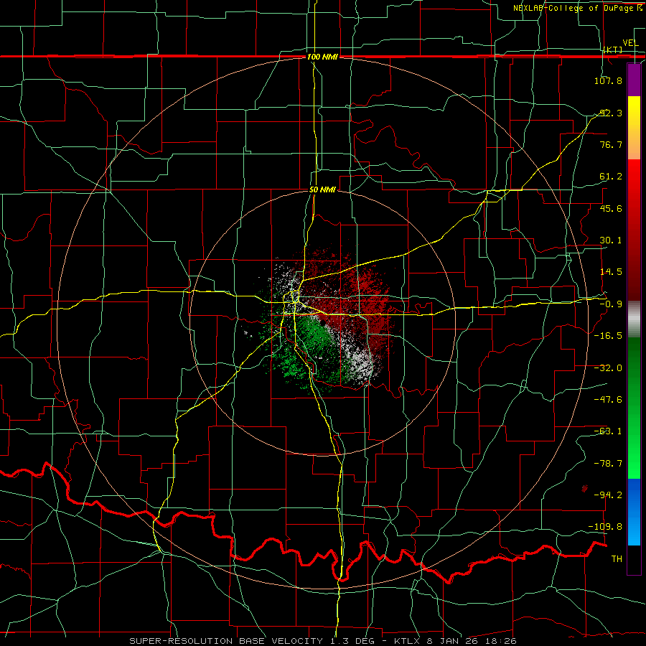Select the -78.7 scale value
The height and width of the screenshot is (646, 646).
pyautogui.click(x=608, y=464)
